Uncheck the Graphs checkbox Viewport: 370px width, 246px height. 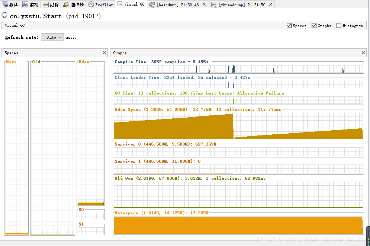point(314,26)
